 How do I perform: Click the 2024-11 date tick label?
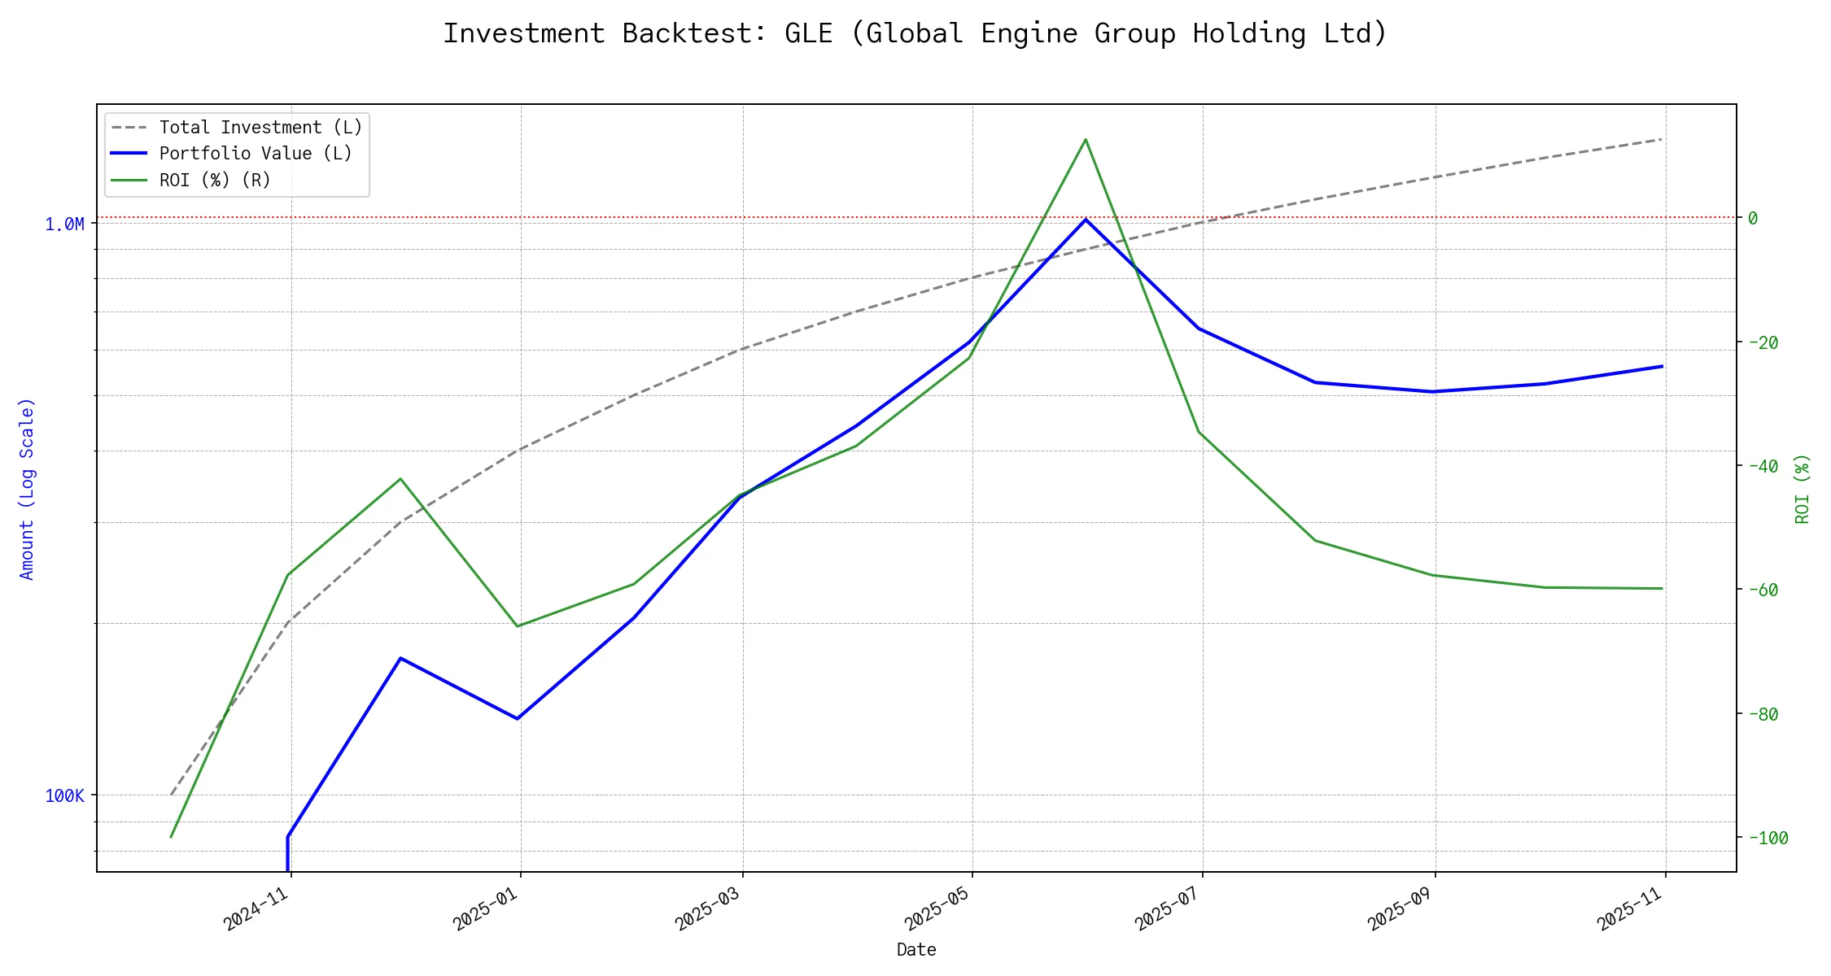257,908
